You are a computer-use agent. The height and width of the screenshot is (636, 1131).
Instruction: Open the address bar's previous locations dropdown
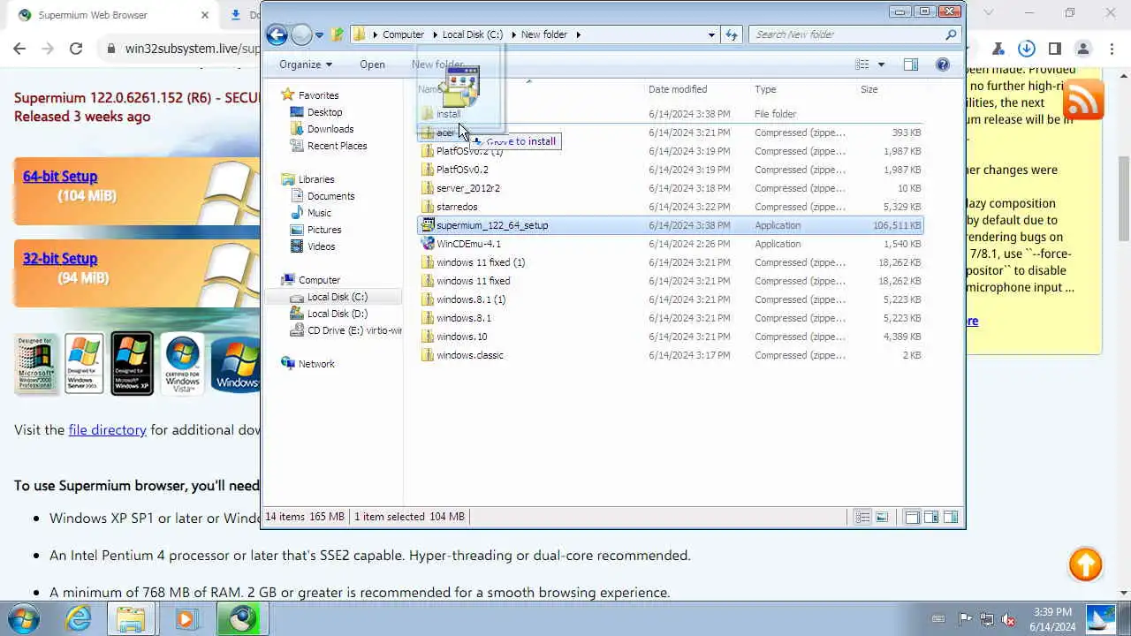[711, 35]
